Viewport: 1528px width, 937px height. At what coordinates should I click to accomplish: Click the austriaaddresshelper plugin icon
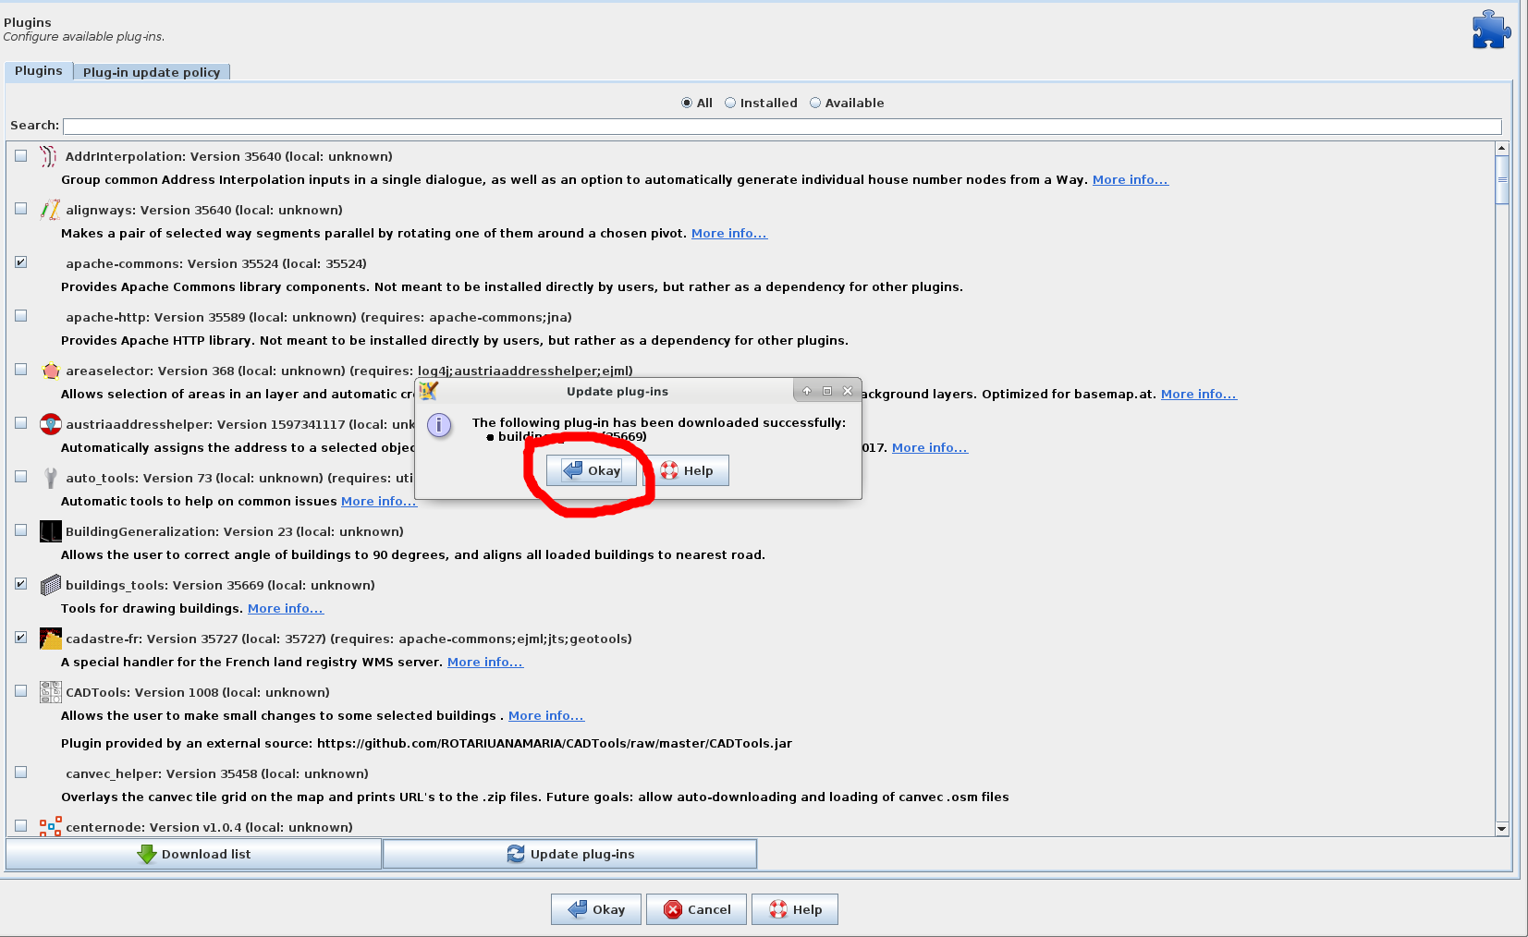point(51,425)
